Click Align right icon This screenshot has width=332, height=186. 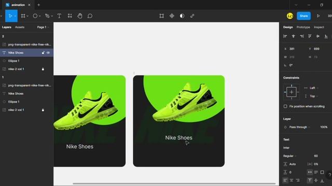tap(301, 36)
